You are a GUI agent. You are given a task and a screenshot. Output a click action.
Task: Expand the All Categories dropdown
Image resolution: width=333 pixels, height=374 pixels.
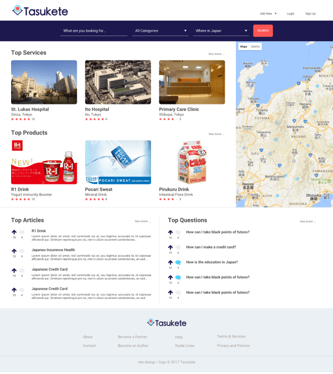pos(160,31)
